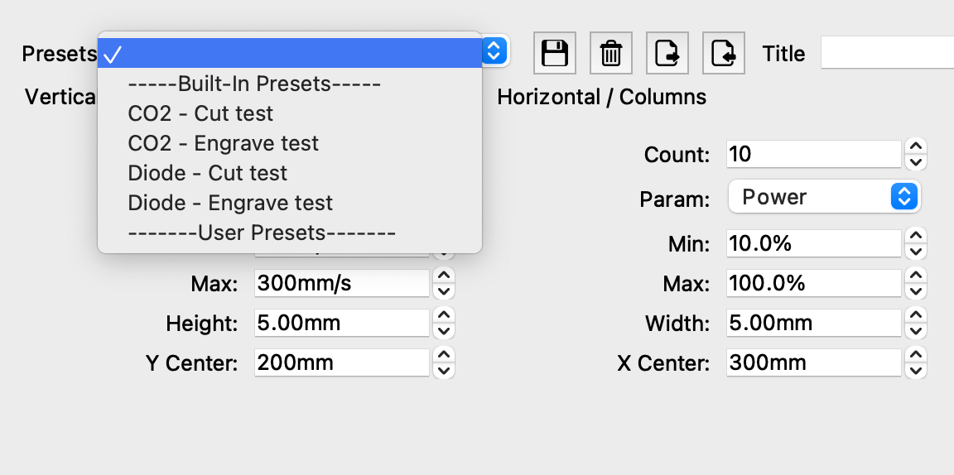Click the Presets dropdown arrow button
954x475 pixels.
(494, 52)
